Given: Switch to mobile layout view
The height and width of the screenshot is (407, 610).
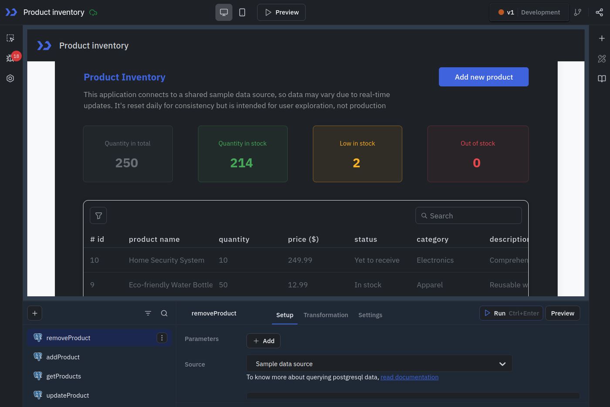Looking at the screenshot, I should click(242, 12).
